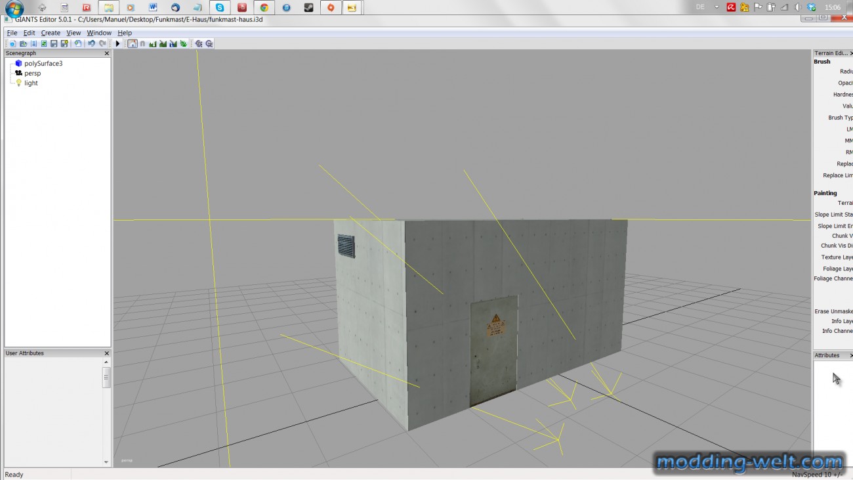The image size is (853, 480).
Task: Open the View menu
Action: point(73,33)
